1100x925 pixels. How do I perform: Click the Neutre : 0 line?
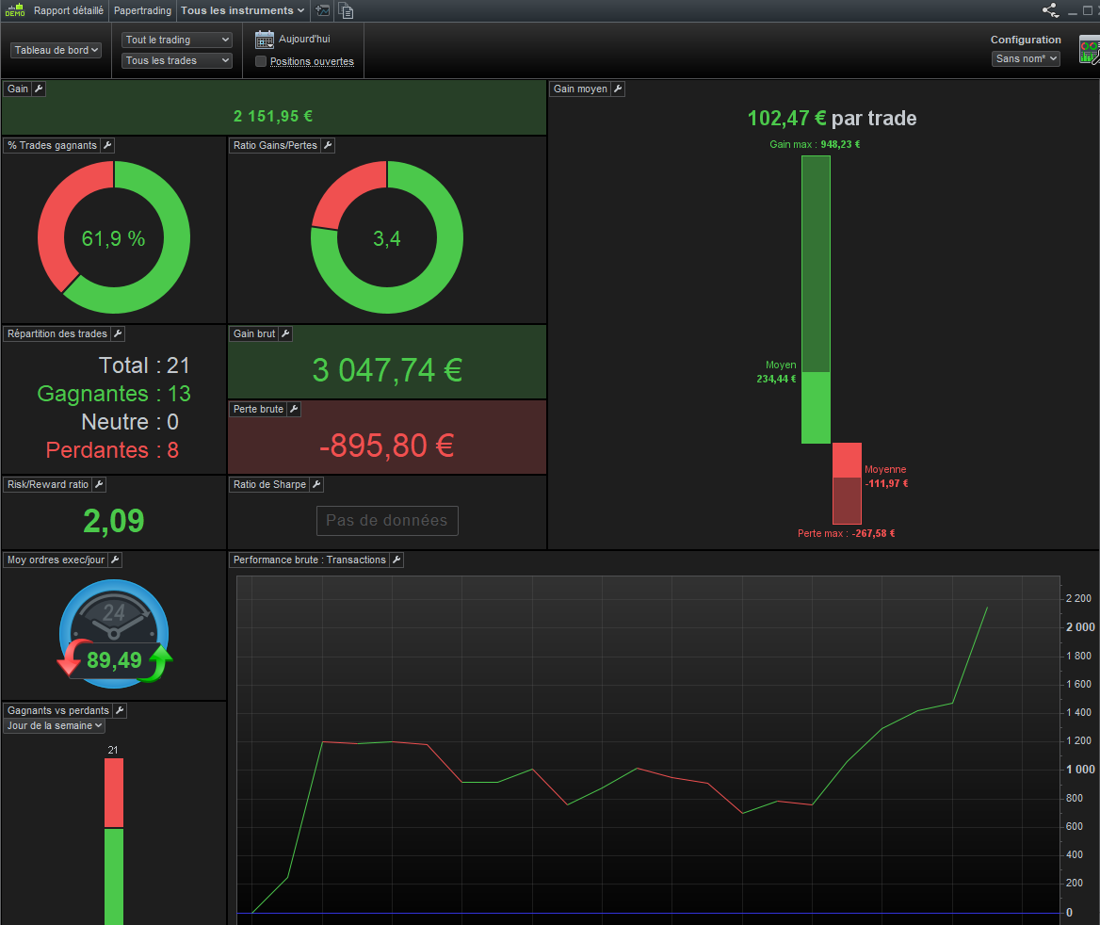click(x=130, y=422)
